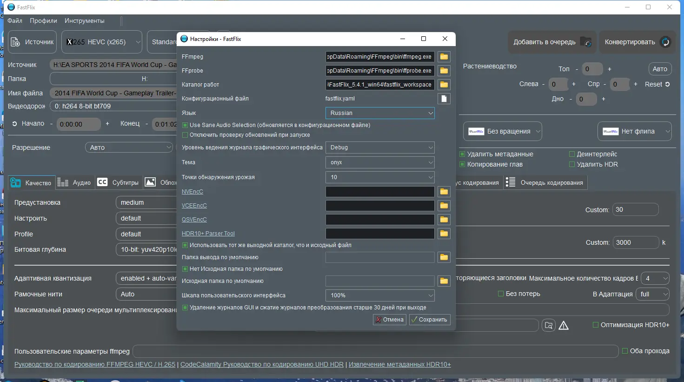This screenshot has width=684, height=382.
Task: Open the NVEncC link
Action: [193, 192]
